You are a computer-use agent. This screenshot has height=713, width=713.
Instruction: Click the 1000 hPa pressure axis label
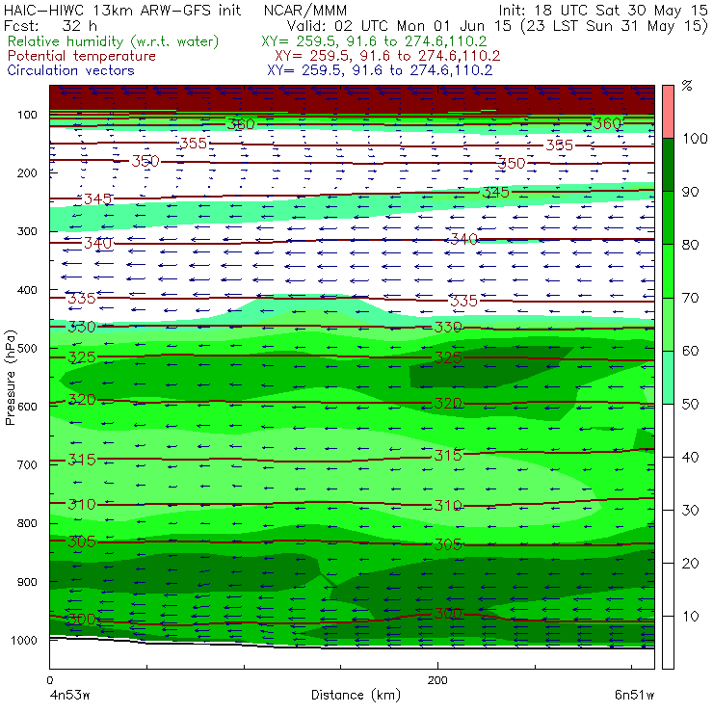(x=24, y=640)
